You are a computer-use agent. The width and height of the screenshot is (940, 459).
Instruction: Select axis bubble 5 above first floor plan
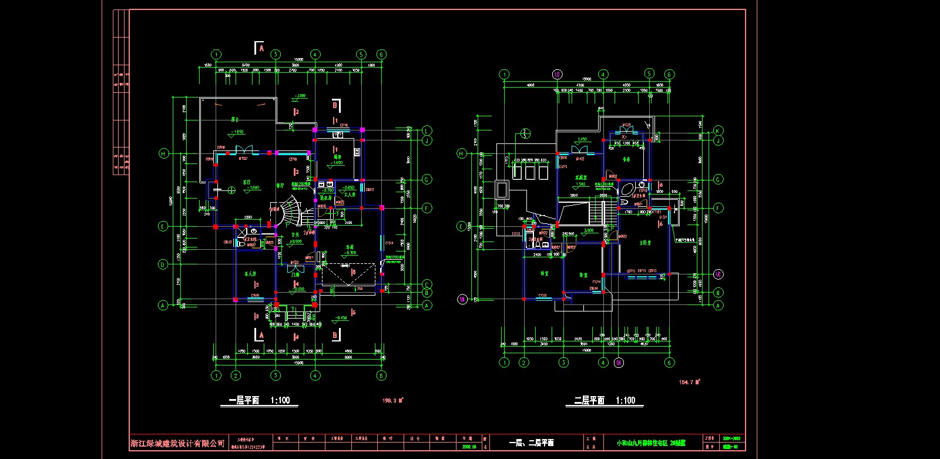(x=361, y=54)
